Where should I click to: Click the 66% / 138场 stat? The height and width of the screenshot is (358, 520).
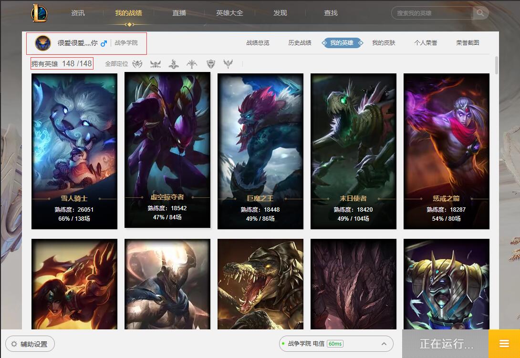(74, 218)
